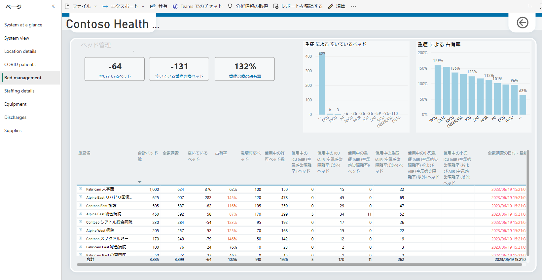This screenshot has height=280, width=542.
Task: Click the back arrow circle button
Action: point(523,23)
